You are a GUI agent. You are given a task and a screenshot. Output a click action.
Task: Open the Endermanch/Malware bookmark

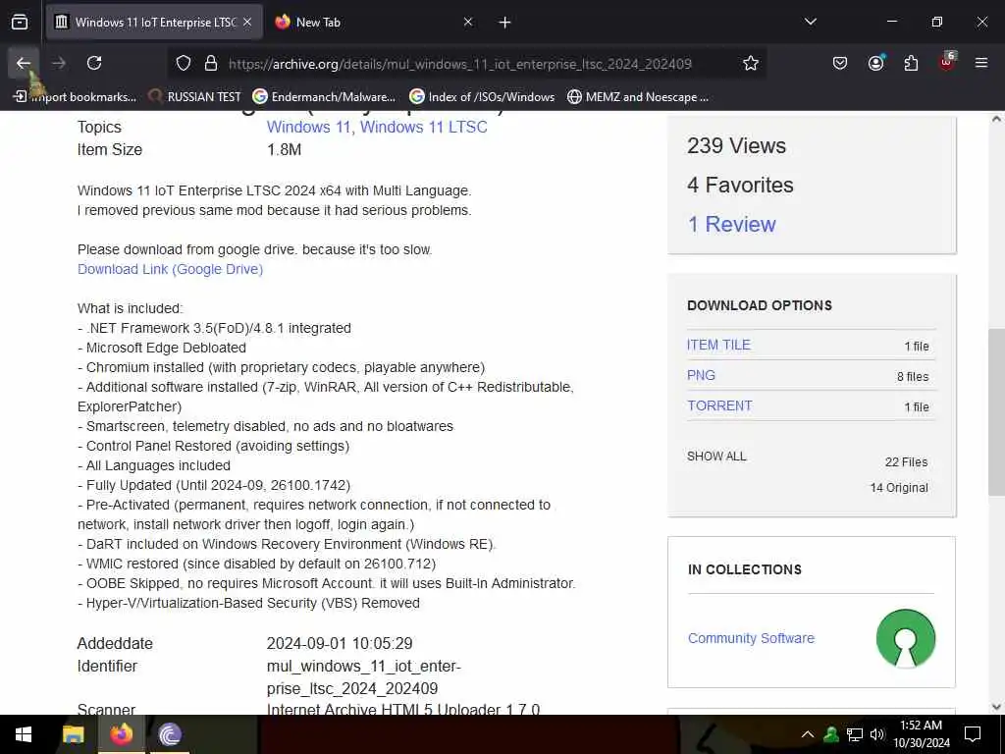[x=324, y=97]
